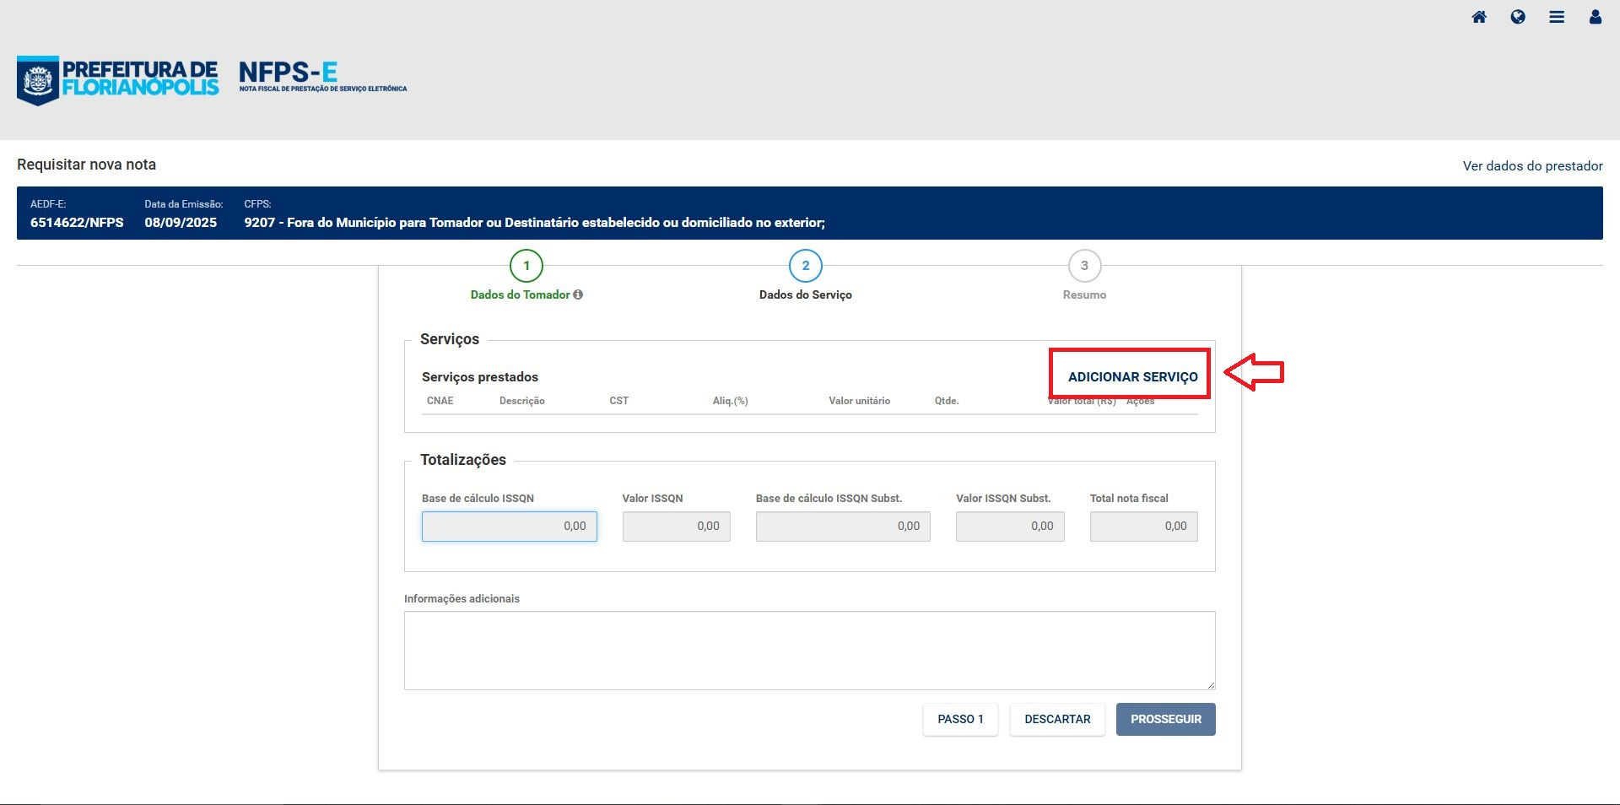Open Ver dados do prestador link
Screen dimensions: 1620x805
pos(1531,166)
